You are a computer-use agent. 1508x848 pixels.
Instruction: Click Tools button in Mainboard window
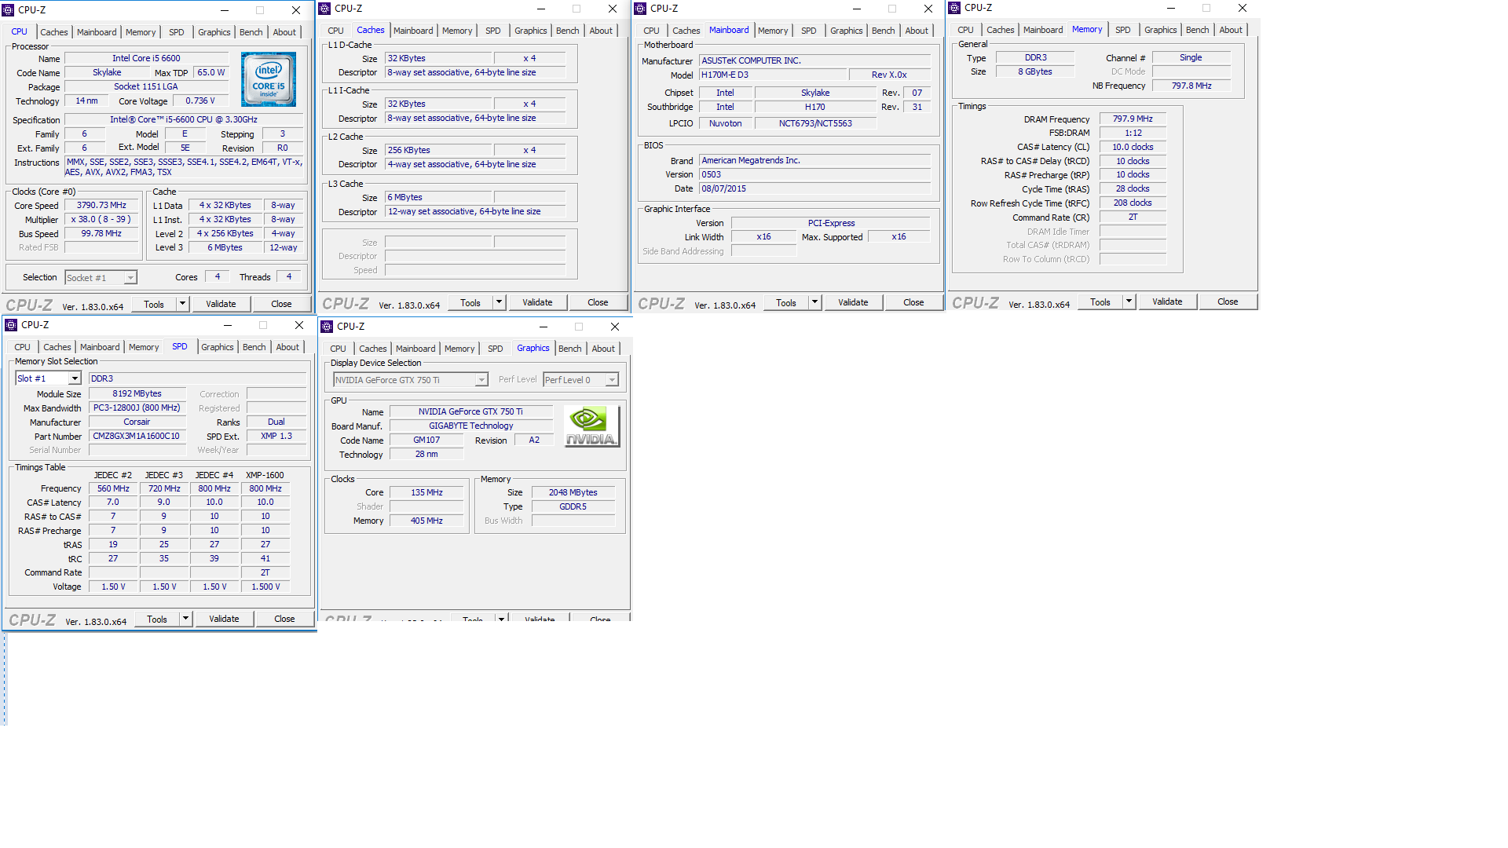pyautogui.click(x=785, y=303)
